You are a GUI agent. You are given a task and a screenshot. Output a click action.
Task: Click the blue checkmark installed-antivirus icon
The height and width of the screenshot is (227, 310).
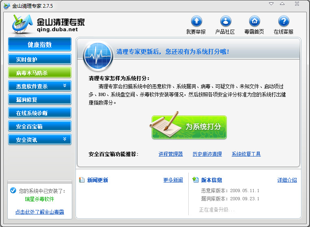[13, 191]
